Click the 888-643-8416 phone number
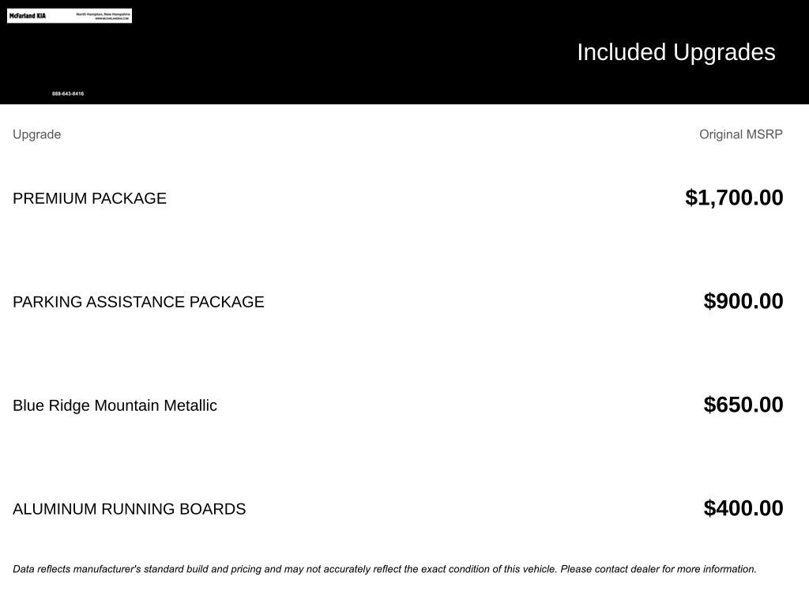 [x=68, y=94]
